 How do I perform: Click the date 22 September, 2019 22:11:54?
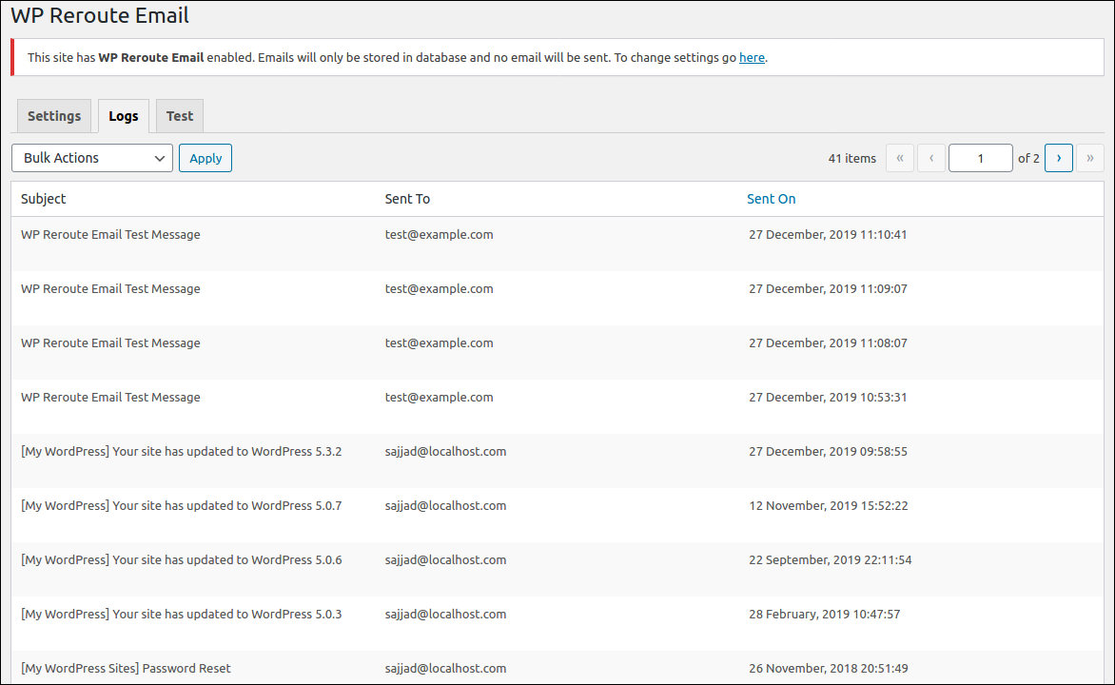(x=830, y=559)
